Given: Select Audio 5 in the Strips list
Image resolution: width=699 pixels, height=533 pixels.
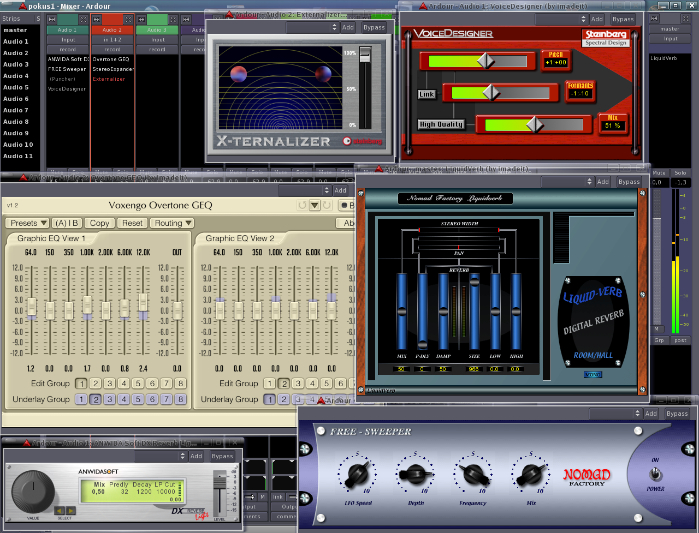Looking at the screenshot, I should (16, 87).
